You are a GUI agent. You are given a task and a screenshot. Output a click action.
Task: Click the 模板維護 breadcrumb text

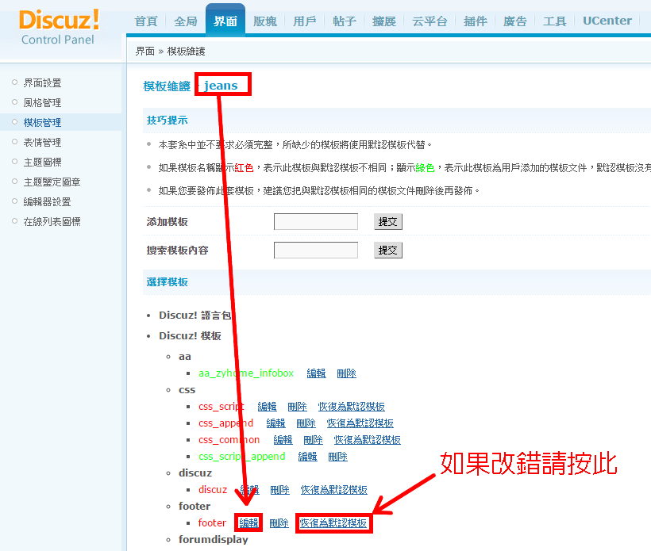tap(186, 51)
